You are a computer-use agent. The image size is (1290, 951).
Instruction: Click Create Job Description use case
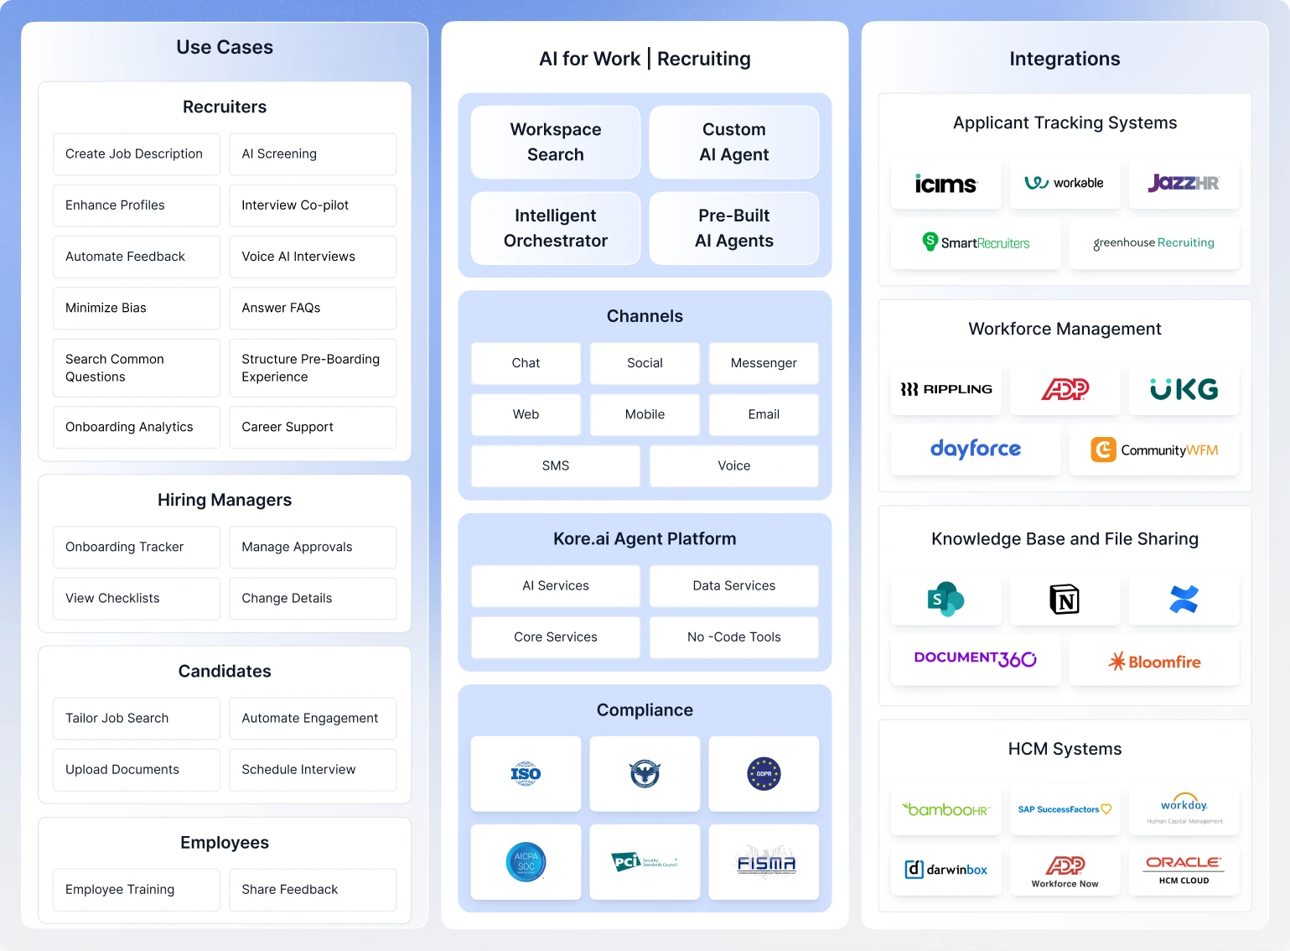(x=137, y=154)
